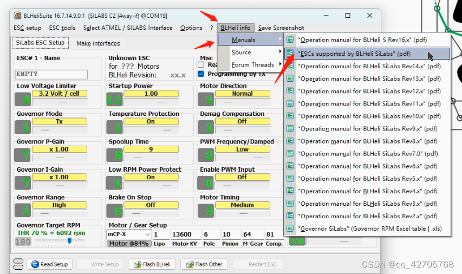
Task: Toggle the first checkbox under Misc
Action: (x=201, y=64)
